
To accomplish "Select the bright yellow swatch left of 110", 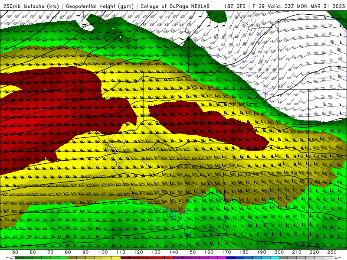I will pyautogui.click(x=116, y=258).
